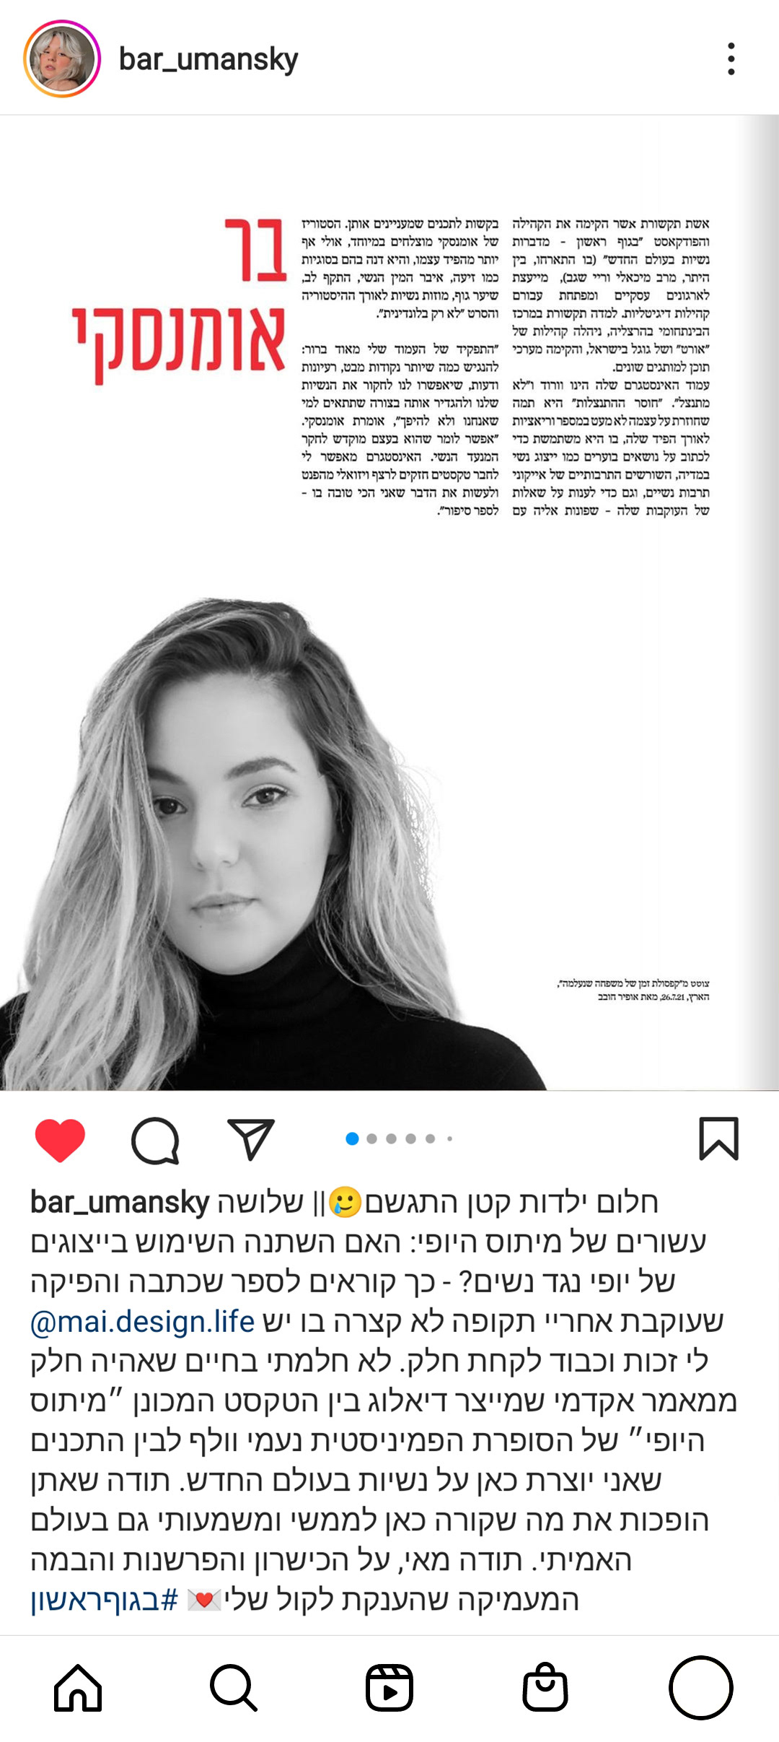Image resolution: width=779 pixels, height=1742 pixels.
Task: Jump to the second carousel dot
Action: point(372,1138)
